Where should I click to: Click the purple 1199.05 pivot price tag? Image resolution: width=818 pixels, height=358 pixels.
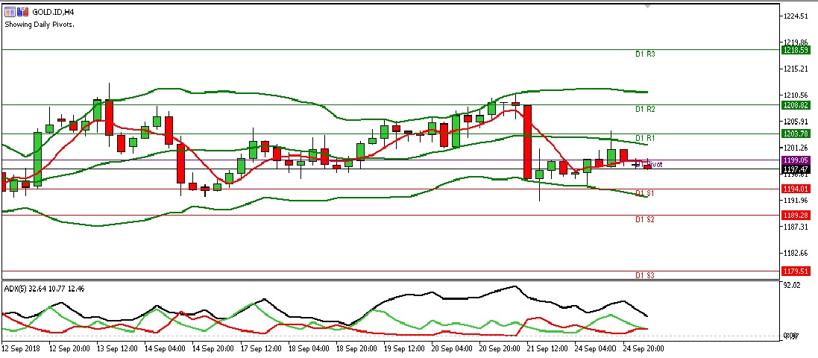point(796,160)
